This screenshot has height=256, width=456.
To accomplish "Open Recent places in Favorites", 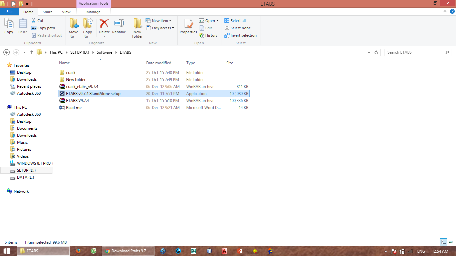I will tap(29, 86).
